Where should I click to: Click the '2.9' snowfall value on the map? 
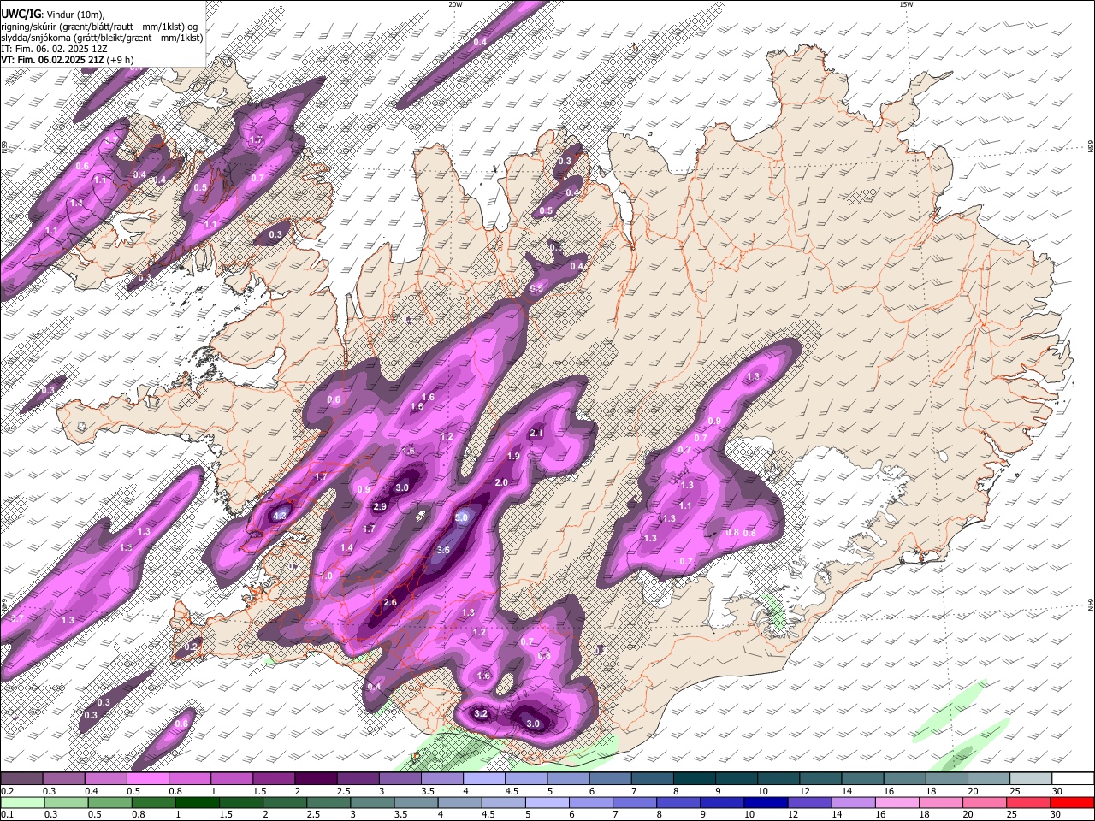coord(381,507)
